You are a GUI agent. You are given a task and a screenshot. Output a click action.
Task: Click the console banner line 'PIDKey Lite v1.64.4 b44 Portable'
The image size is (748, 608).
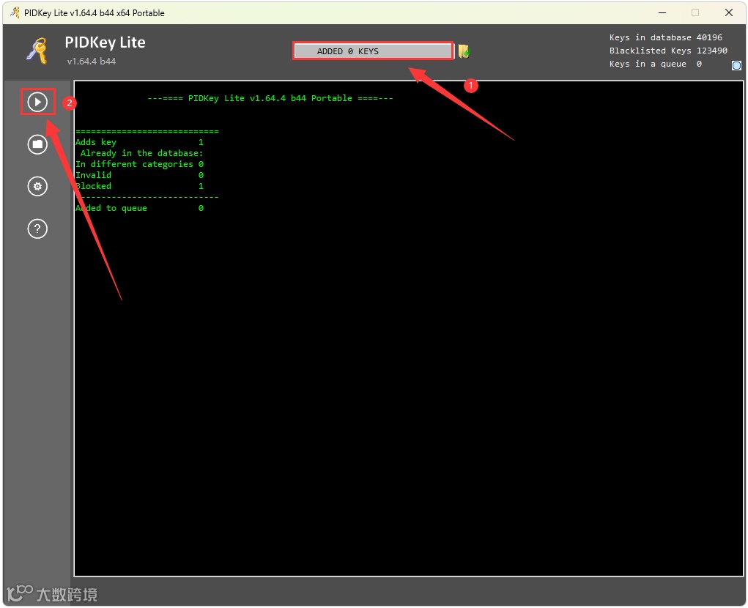pyautogui.click(x=270, y=98)
